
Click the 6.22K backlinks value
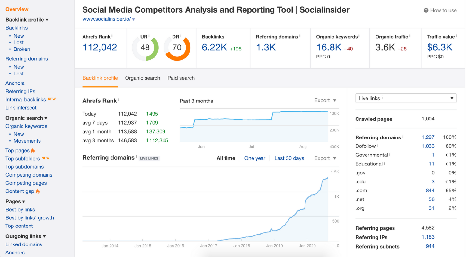215,47
